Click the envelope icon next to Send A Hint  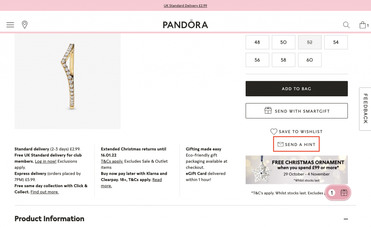click(280, 144)
